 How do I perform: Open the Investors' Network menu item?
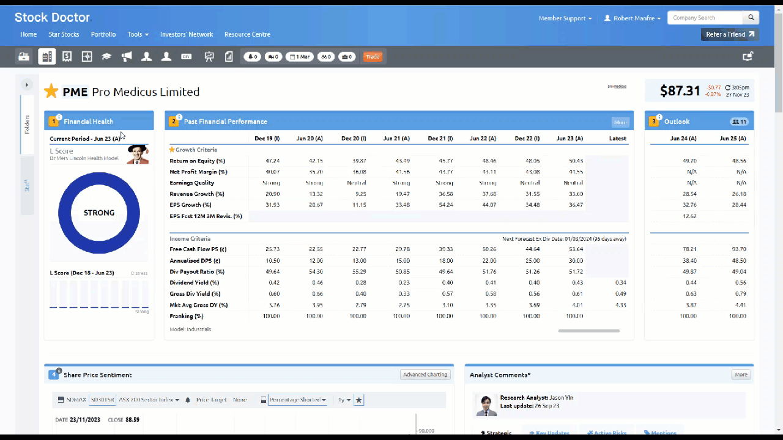187,34
